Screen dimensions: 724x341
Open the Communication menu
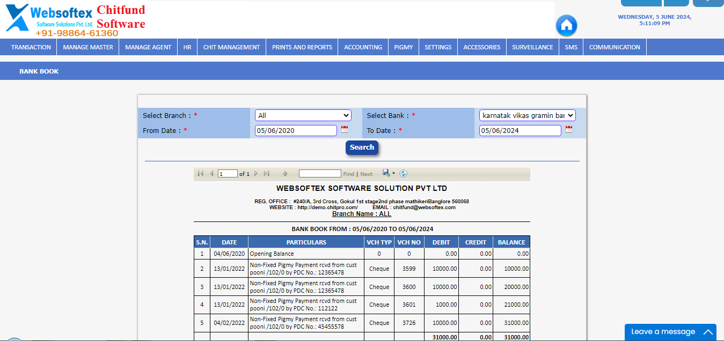pos(615,47)
